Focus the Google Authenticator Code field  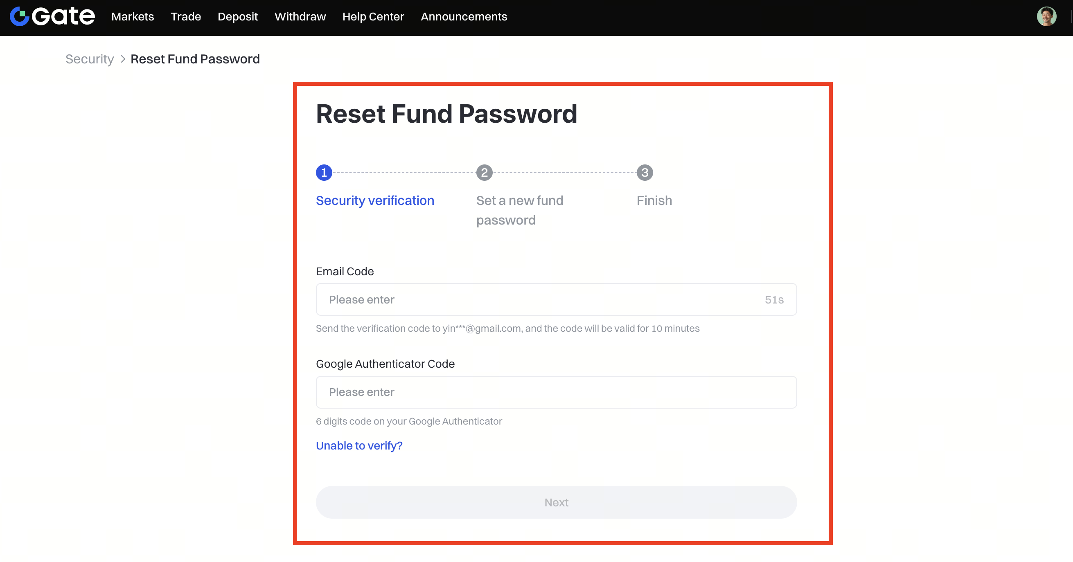(556, 392)
